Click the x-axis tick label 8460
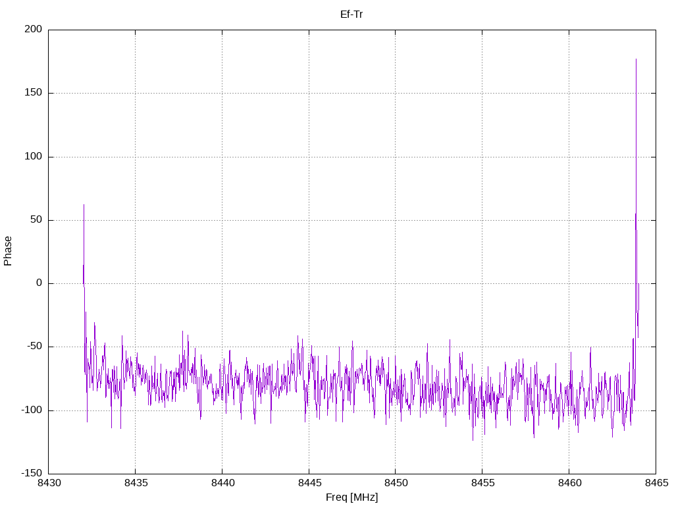 (x=569, y=483)
